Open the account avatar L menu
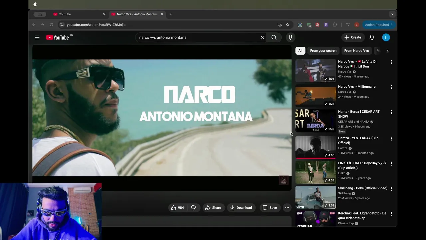 386,37
